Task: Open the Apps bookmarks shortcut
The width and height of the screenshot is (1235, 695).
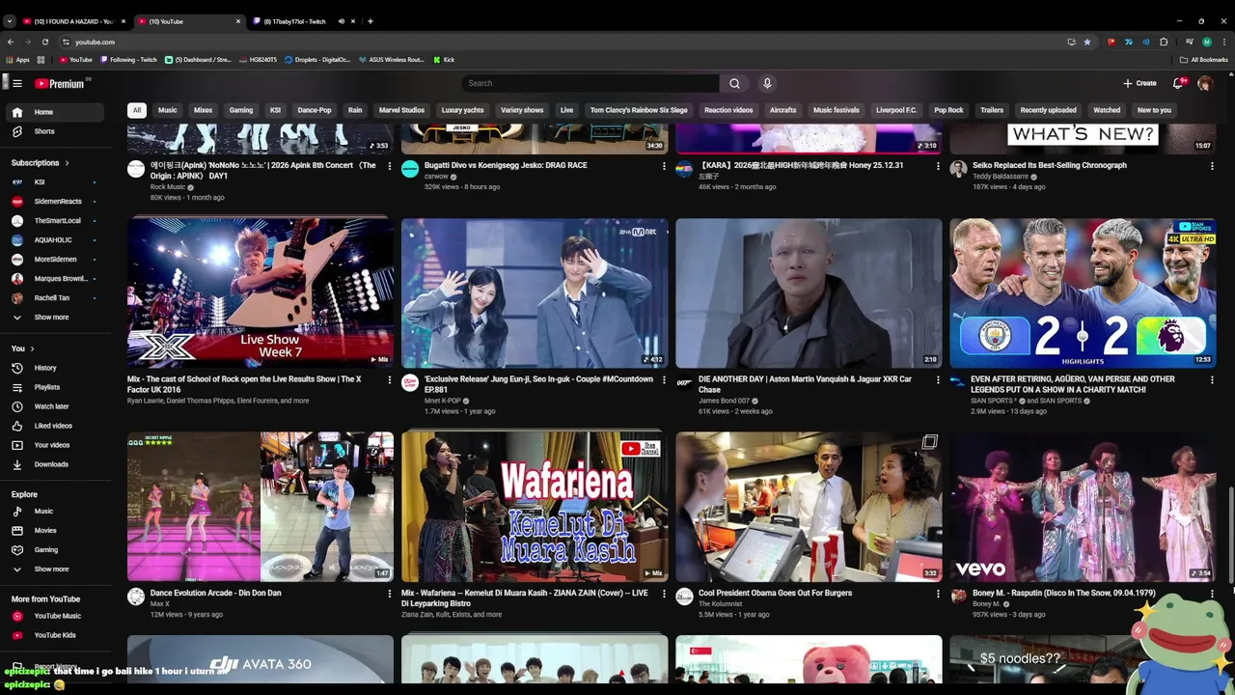Action: coord(17,60)
